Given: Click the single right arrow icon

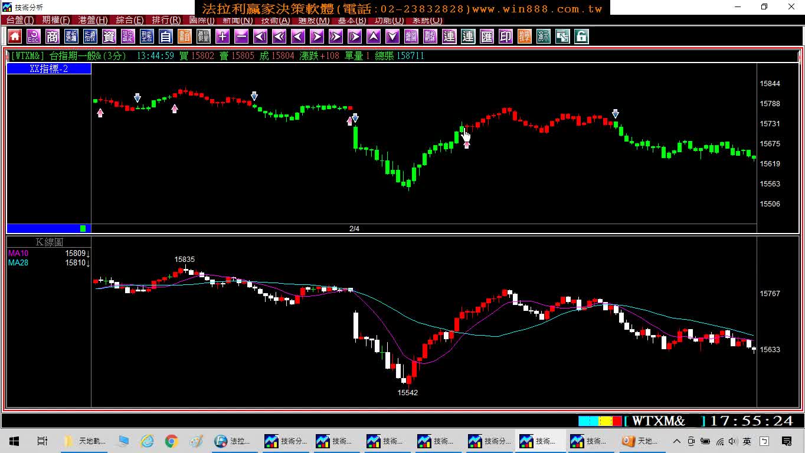Looking at the screenshot, I should [317, 37].
